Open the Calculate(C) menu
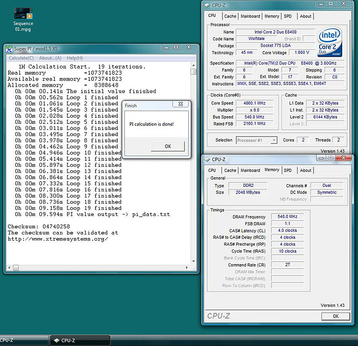The image size is (358, 346). pyautogui.click(x=21, y=58)
